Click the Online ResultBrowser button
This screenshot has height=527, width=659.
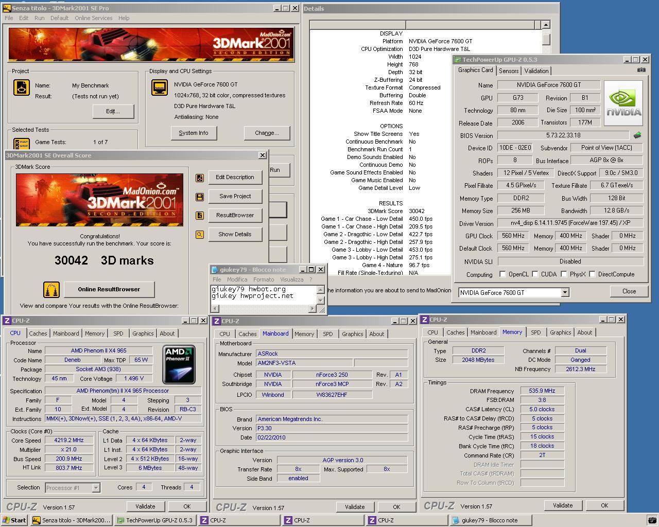pos(109,290)
